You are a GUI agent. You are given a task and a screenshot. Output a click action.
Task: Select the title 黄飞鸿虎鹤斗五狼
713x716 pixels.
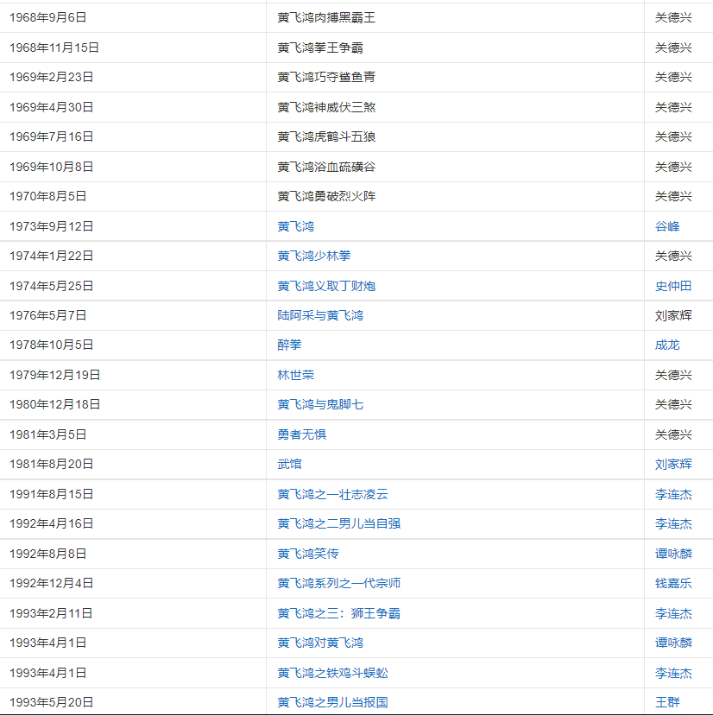326,137
